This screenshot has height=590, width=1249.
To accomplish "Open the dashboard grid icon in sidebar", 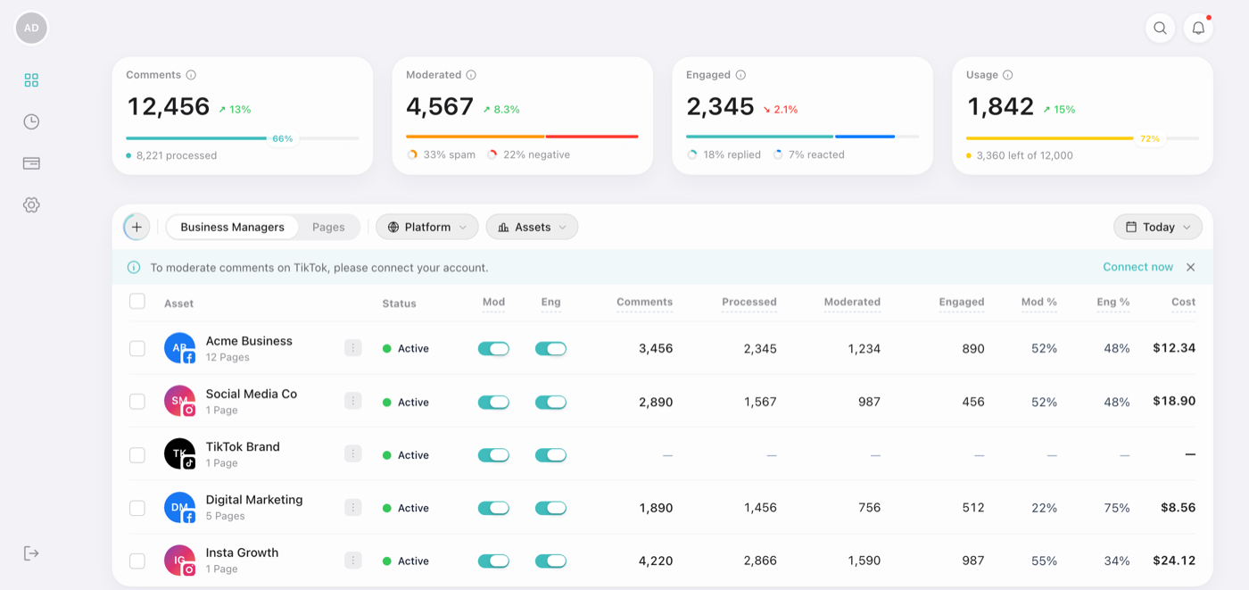I will coord(31,80).
